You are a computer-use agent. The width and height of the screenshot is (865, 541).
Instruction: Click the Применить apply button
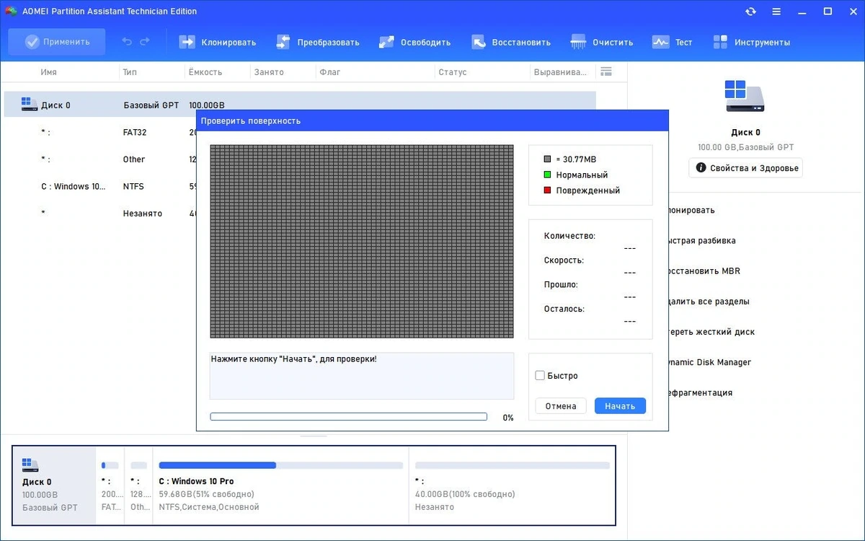coord(57,42)
